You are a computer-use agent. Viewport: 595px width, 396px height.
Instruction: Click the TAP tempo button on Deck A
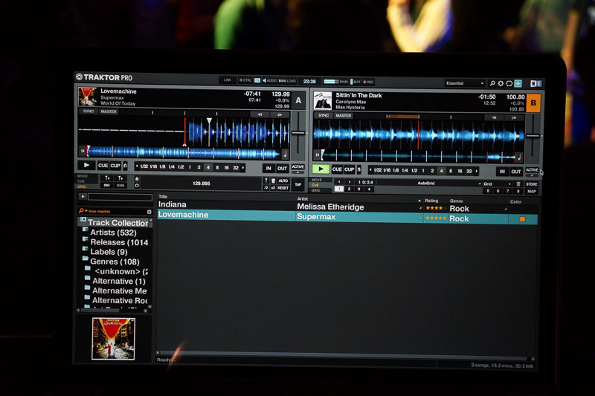coord(297,184)
